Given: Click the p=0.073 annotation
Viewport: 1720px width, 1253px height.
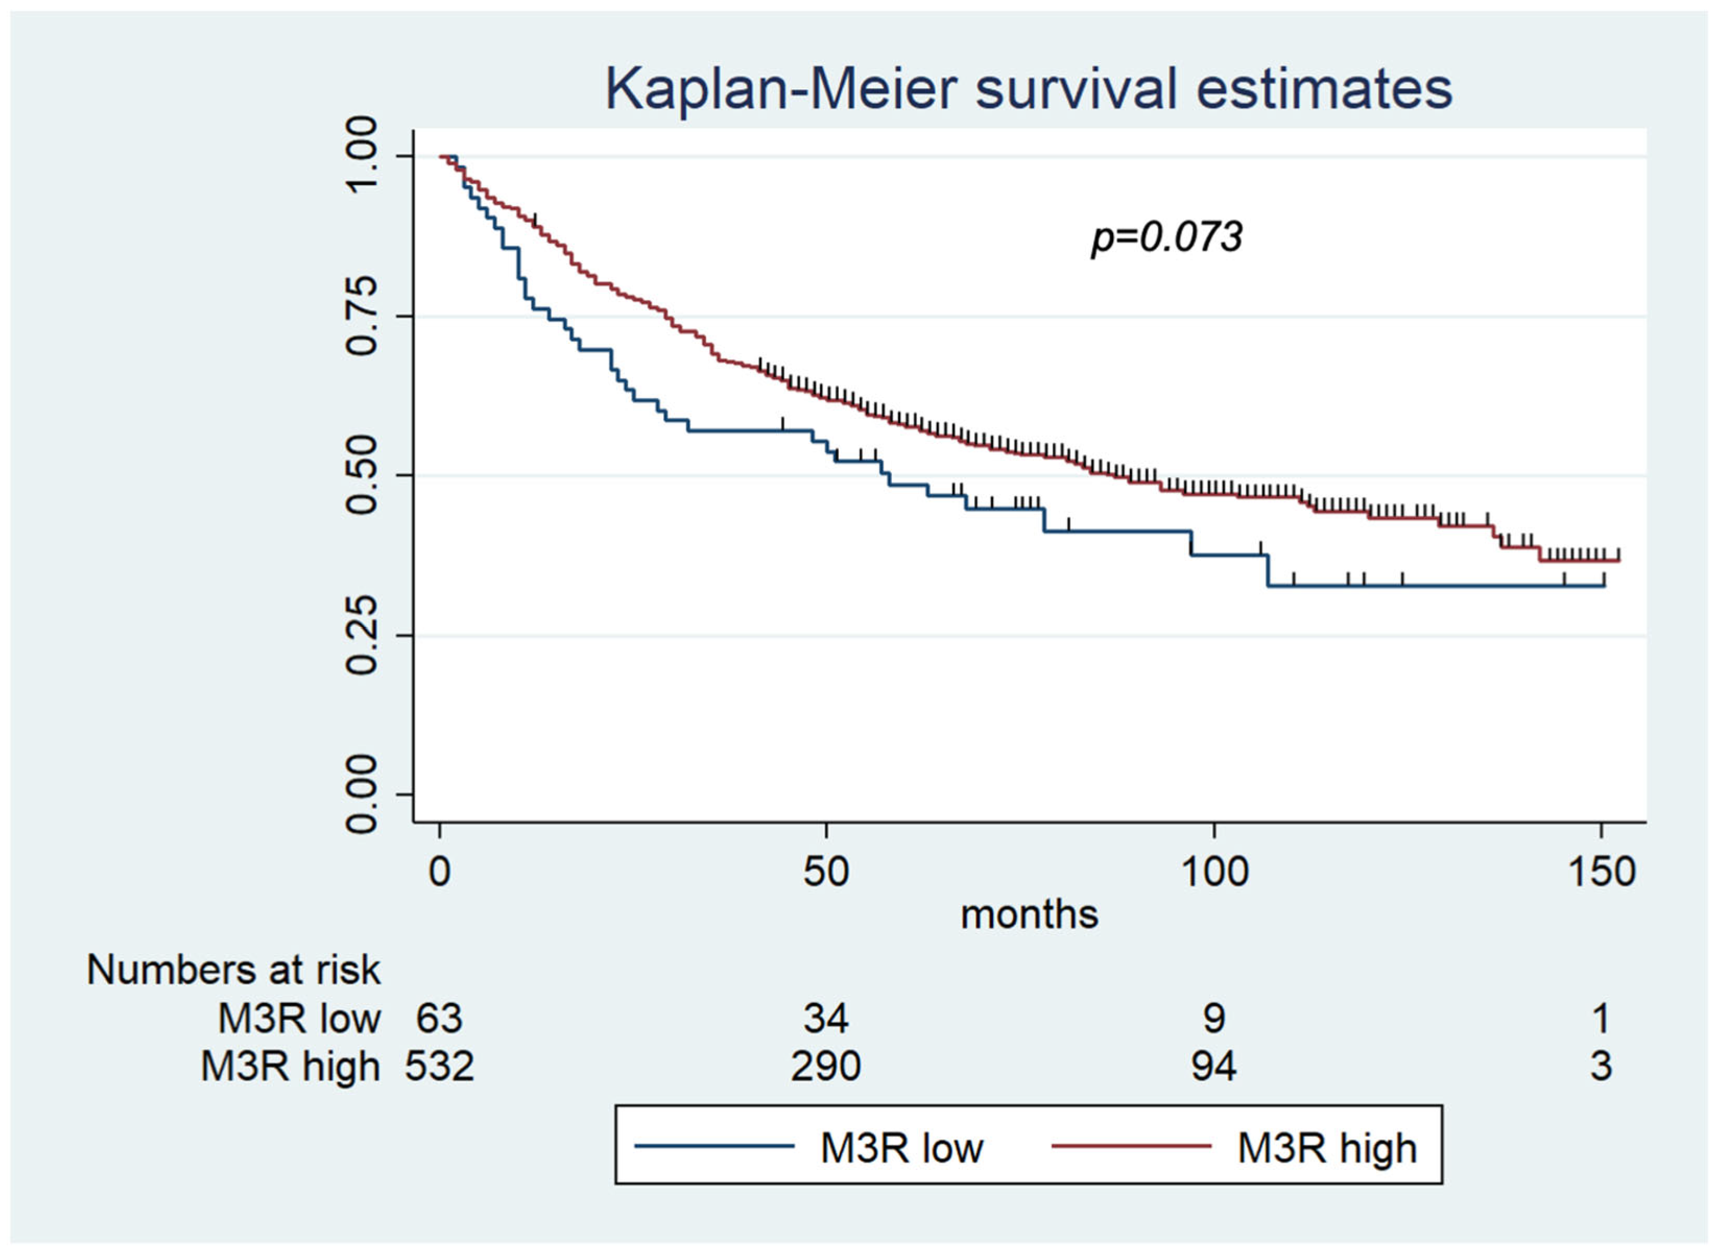Looking at the screenshot, I should [x=1167, y=237].
